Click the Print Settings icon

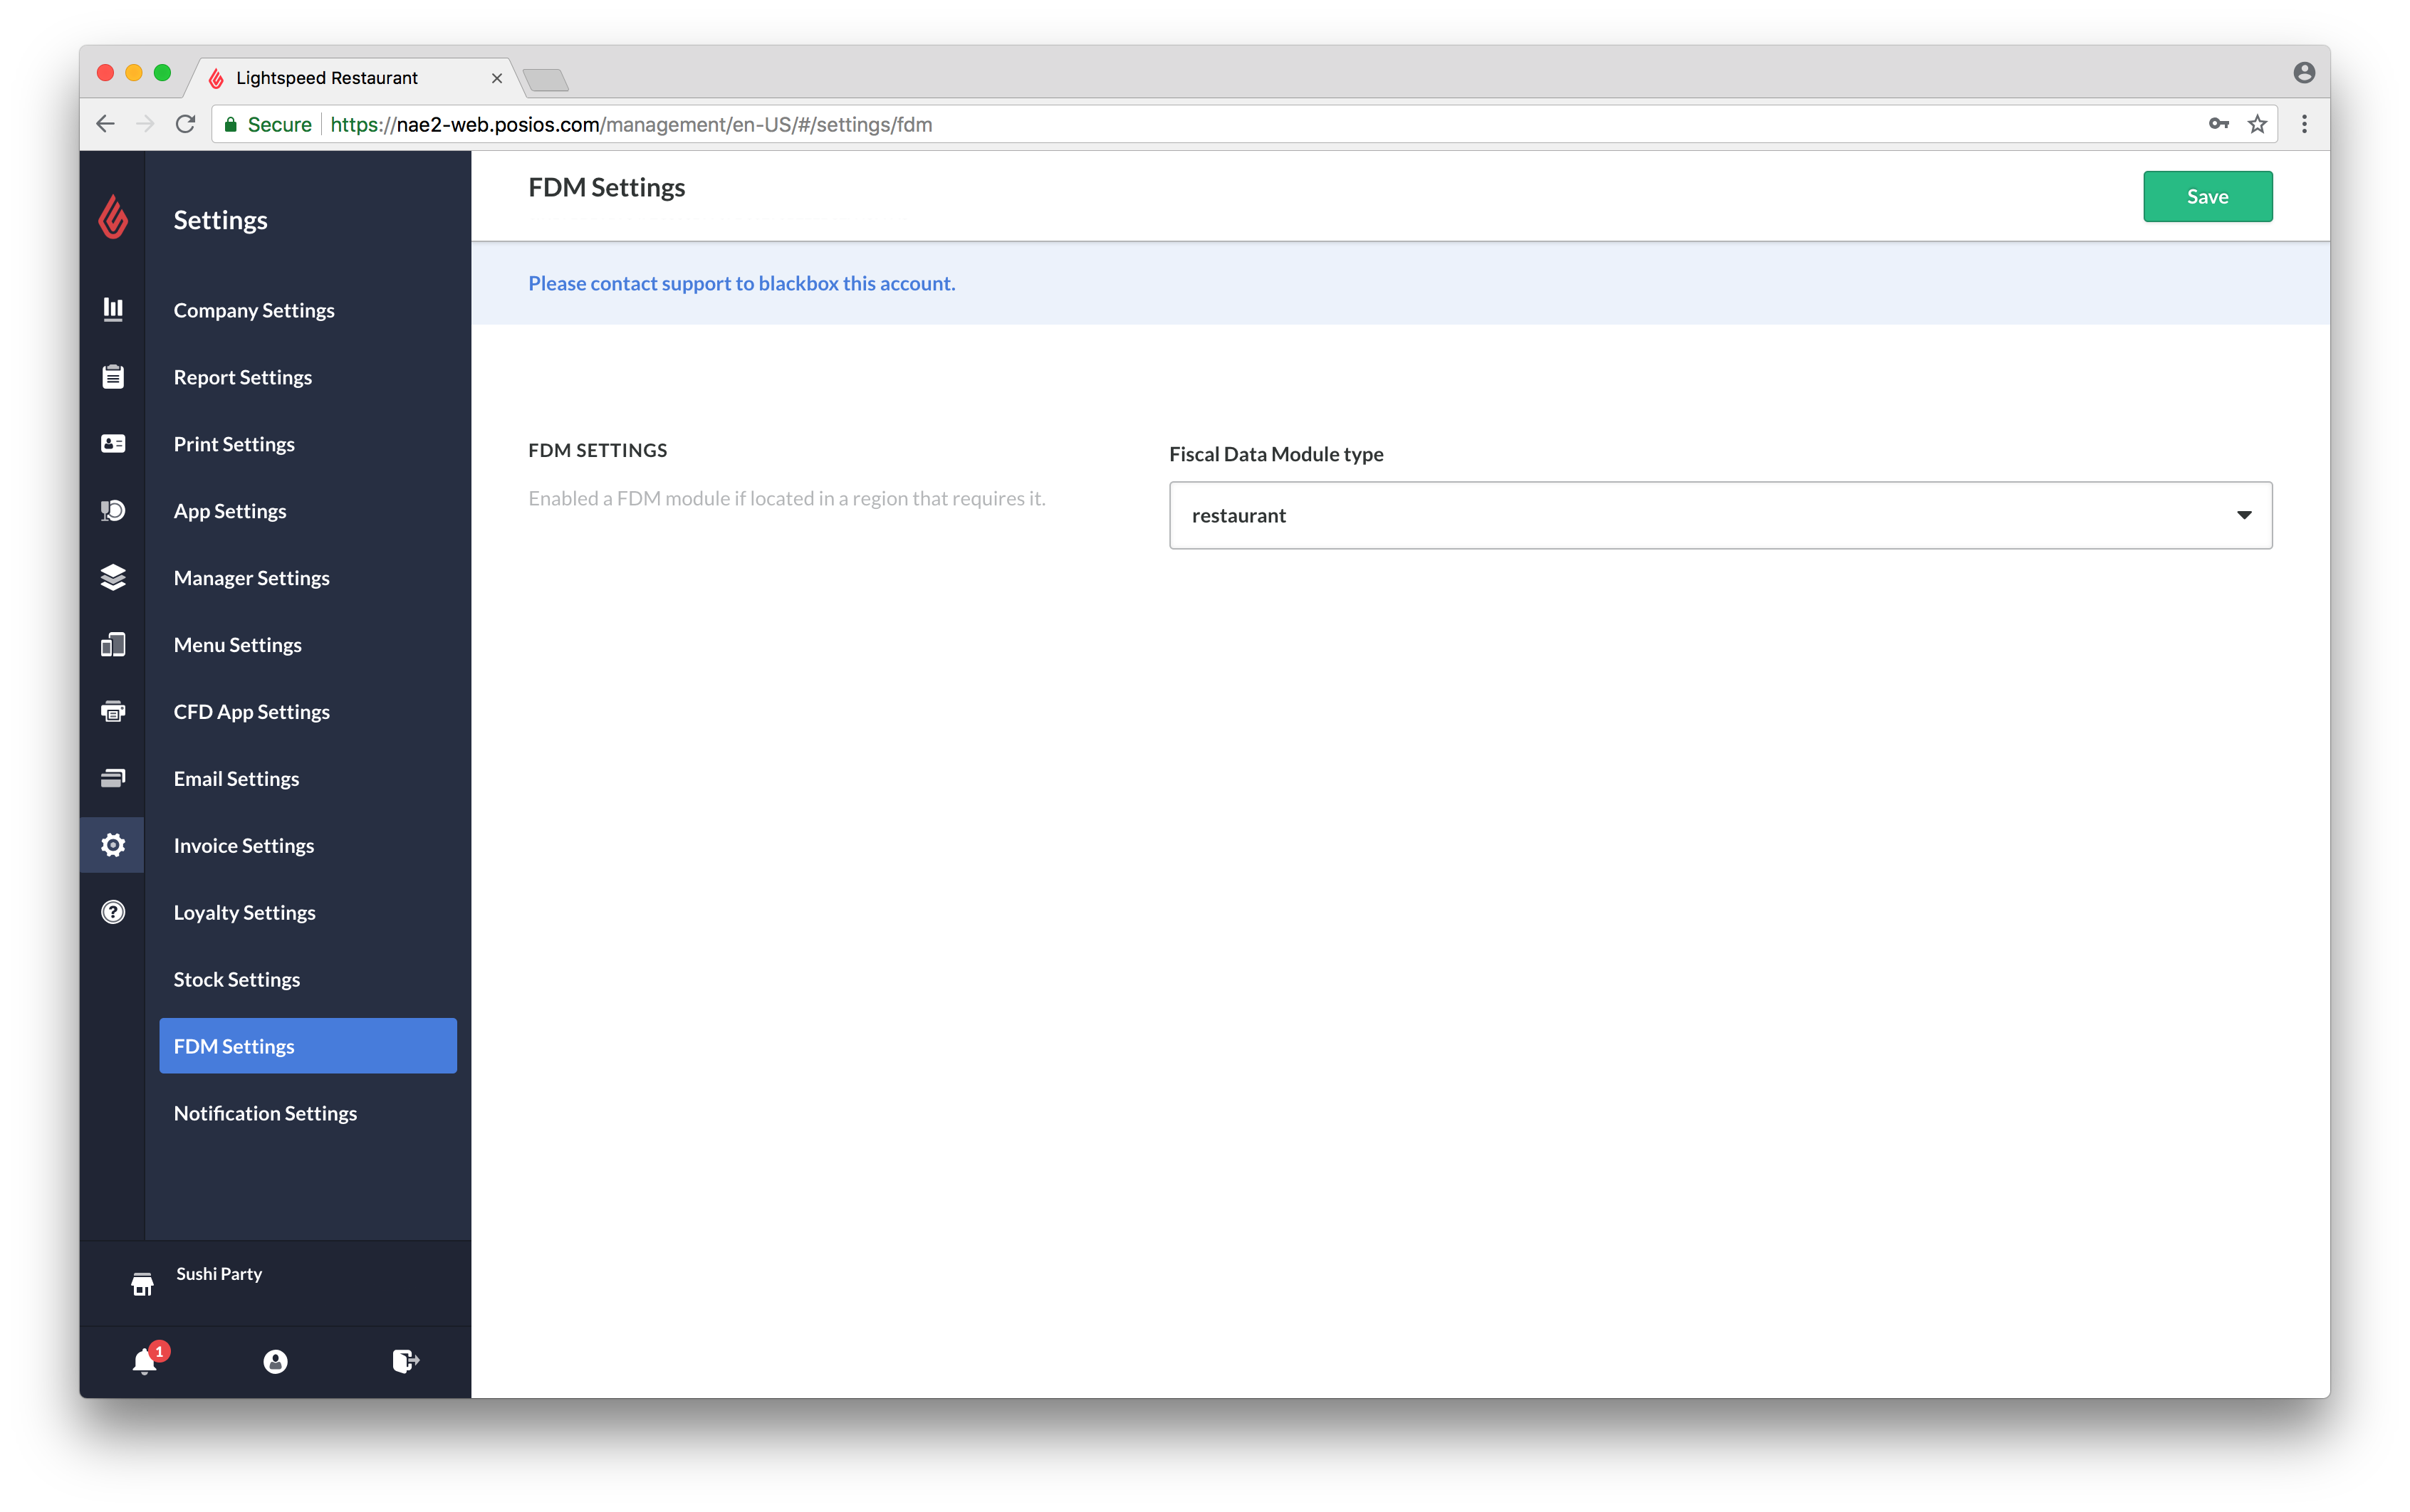pos(112,443)
